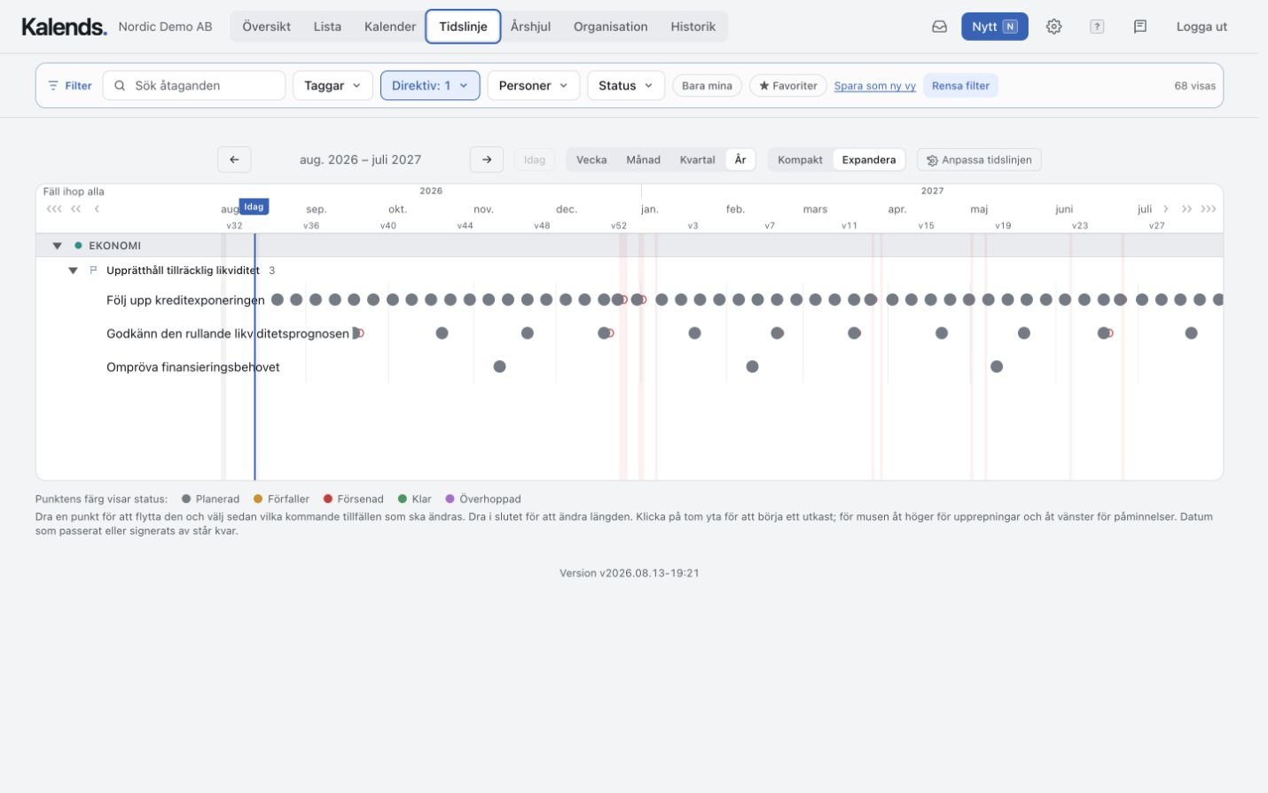Collapse the EKONOMI group triangle
Screen dimensions: 1268x793
coord(57,246)
